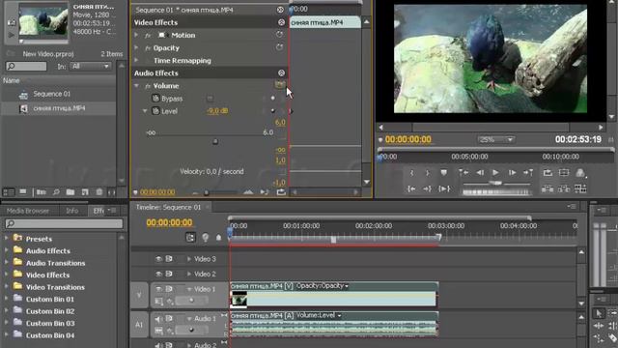The width and height of the screenshot is (618, 348).
Task: Expand the Motion effect properties
Action: click(136, 35)
